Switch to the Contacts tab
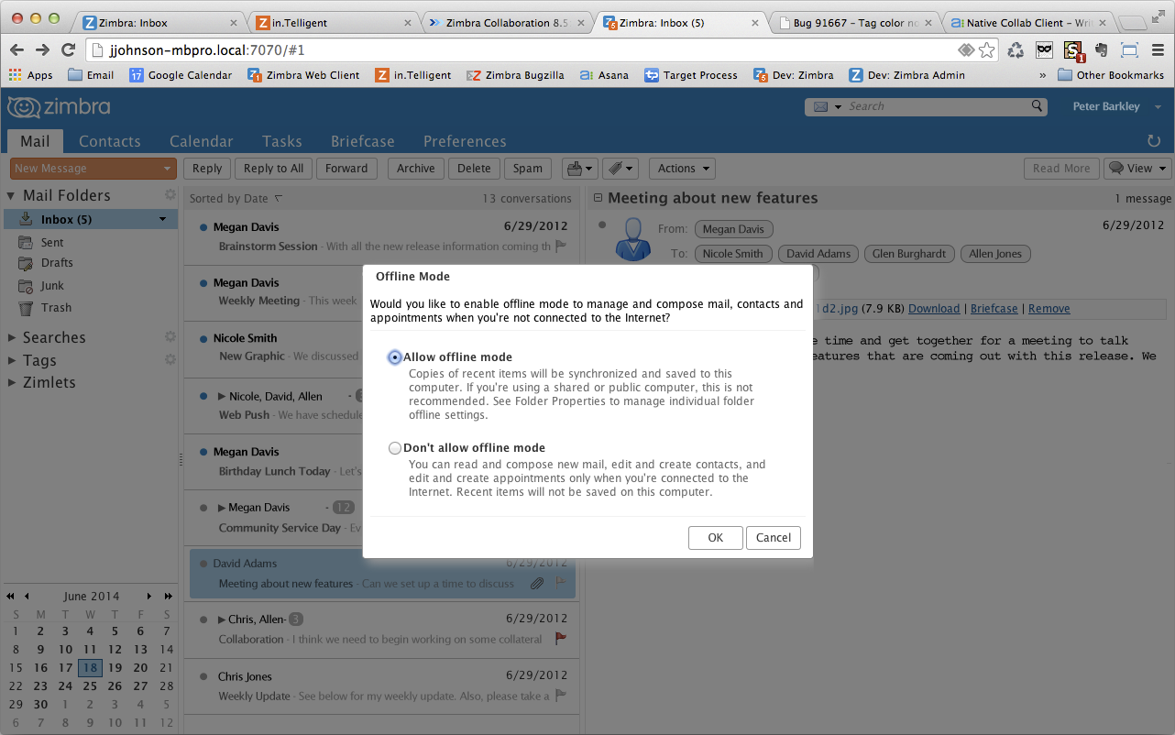 tap(110, 141)
